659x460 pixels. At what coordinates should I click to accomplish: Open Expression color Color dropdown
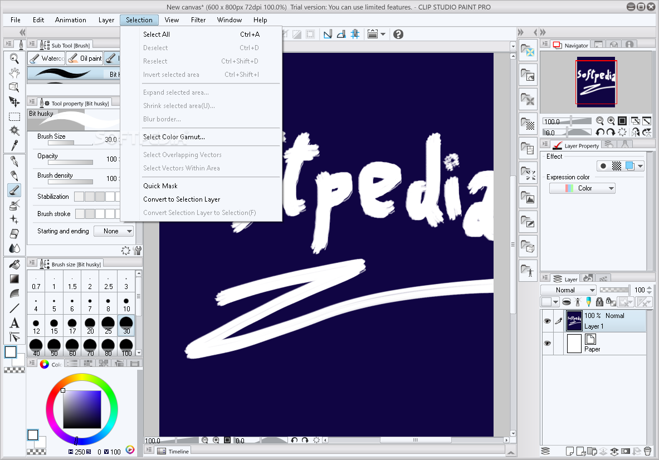click(582, 188)
